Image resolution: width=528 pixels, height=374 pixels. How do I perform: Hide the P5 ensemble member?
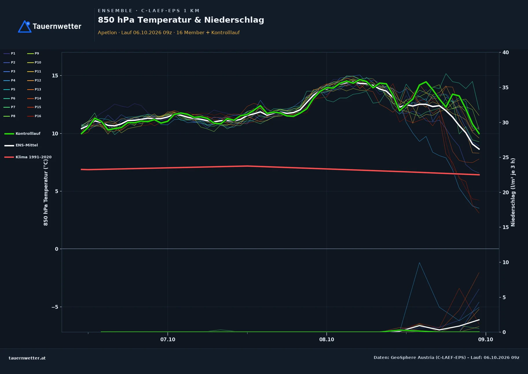(10, 89)
